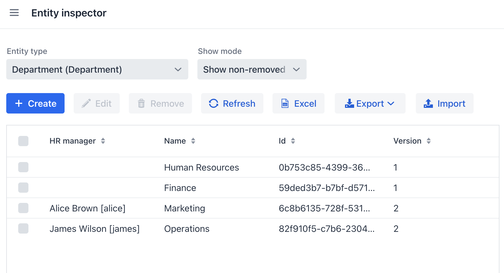Image resolution: width=504 pixels, height=273 pixels.
Task: Click the Import upload icon
Action: 428,104
